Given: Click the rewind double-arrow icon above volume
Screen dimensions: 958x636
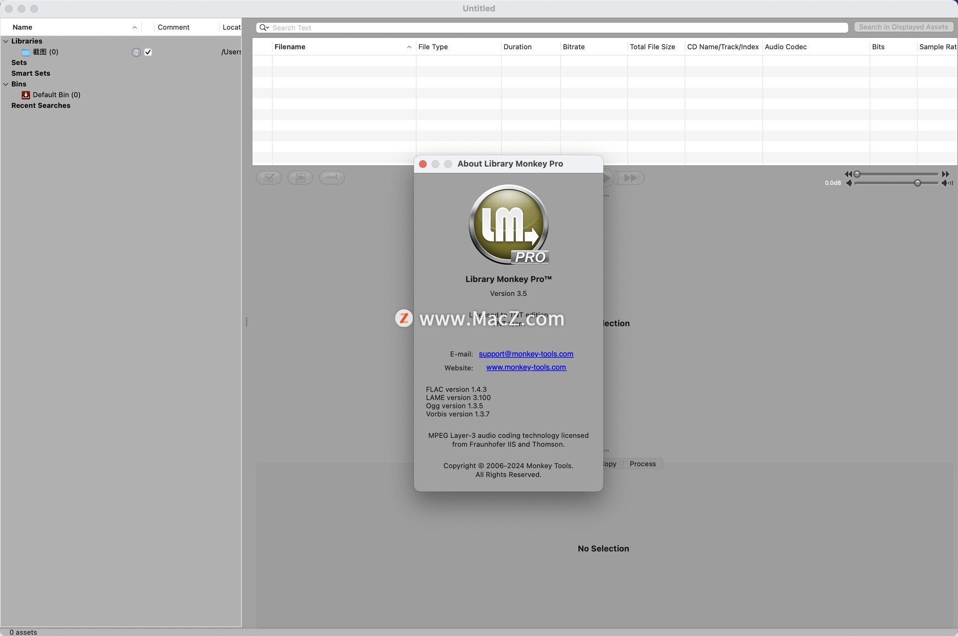Looking at the screenshot, I should coord(848,174).
